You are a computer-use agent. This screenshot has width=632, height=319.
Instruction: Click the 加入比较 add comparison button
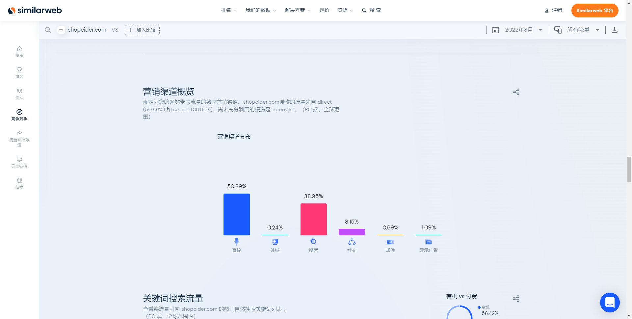click(x=142, y=30)
